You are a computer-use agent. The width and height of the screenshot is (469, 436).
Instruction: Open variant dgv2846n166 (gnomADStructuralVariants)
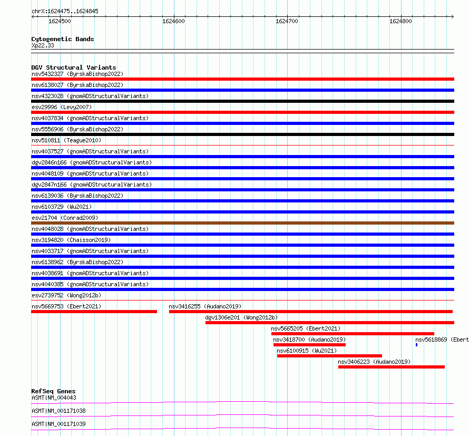click(92, 162)
